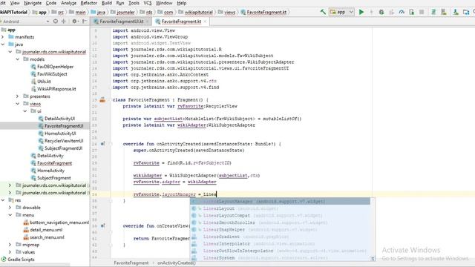
Task: Open the Build menu
Action: tap(107, 3)
